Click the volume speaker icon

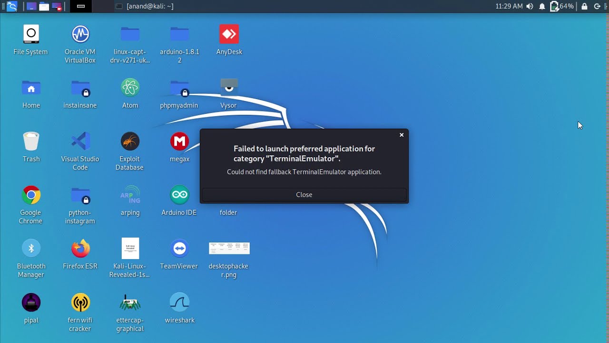tap(530, 6)
